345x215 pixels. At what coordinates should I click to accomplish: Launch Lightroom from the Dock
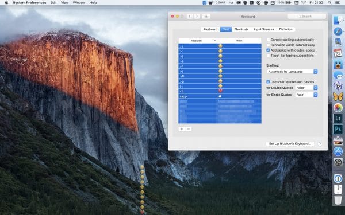[x=338, y=118]
